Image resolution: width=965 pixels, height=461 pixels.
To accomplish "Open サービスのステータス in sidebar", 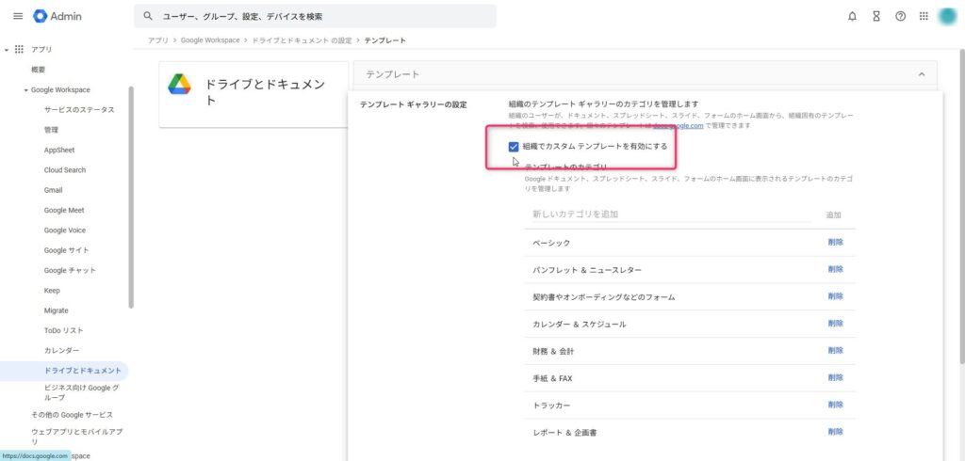I will [79, 110].
